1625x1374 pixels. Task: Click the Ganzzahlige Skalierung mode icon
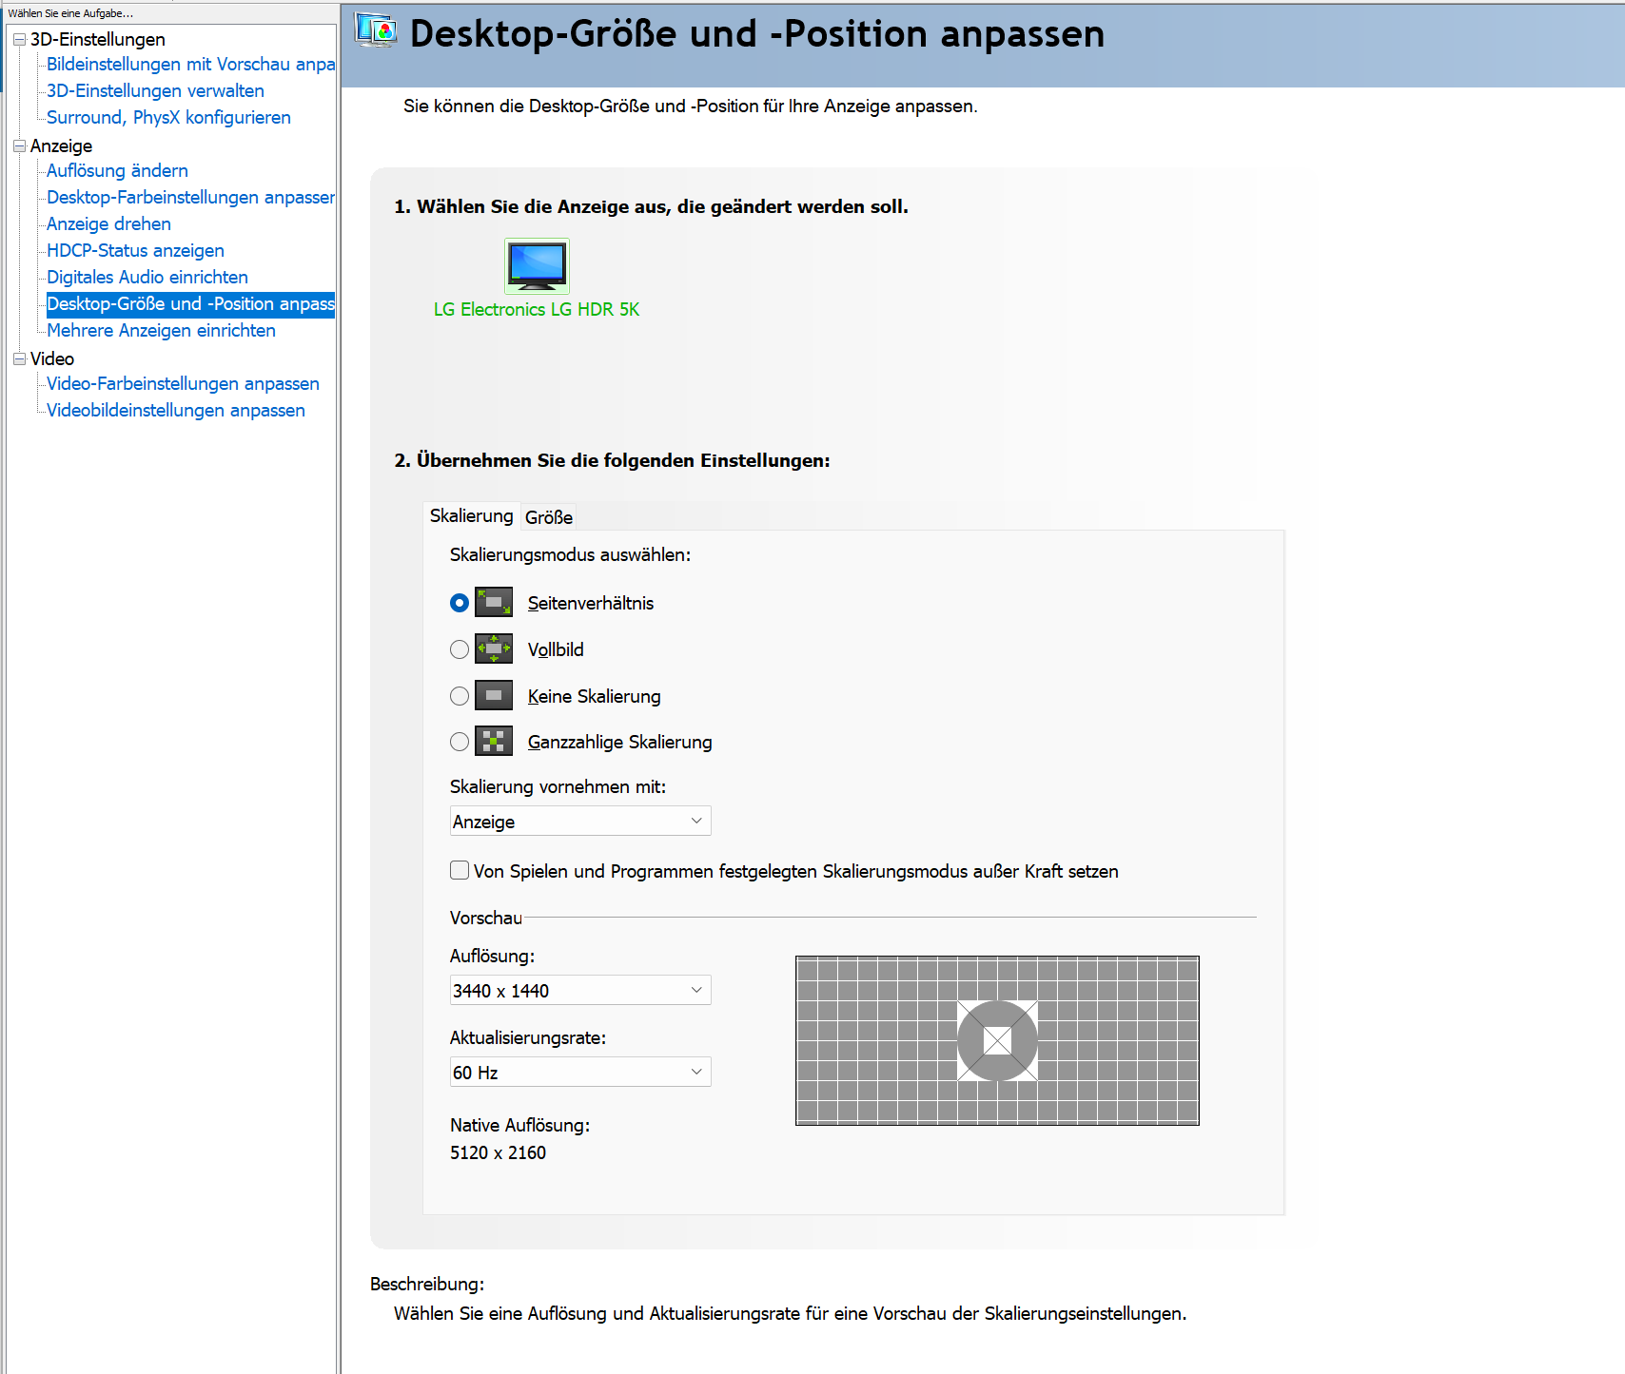(x=494, y=742)
